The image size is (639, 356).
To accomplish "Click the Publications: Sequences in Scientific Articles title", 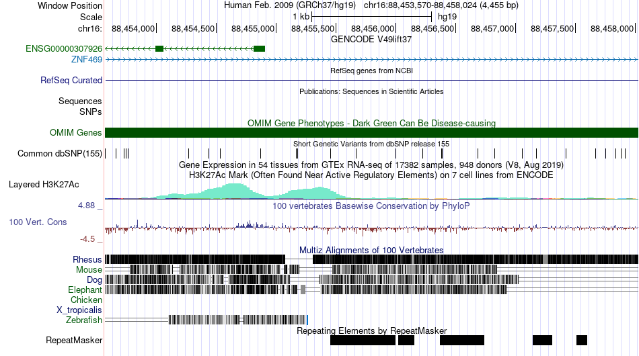I will click(x=371, y=91).
